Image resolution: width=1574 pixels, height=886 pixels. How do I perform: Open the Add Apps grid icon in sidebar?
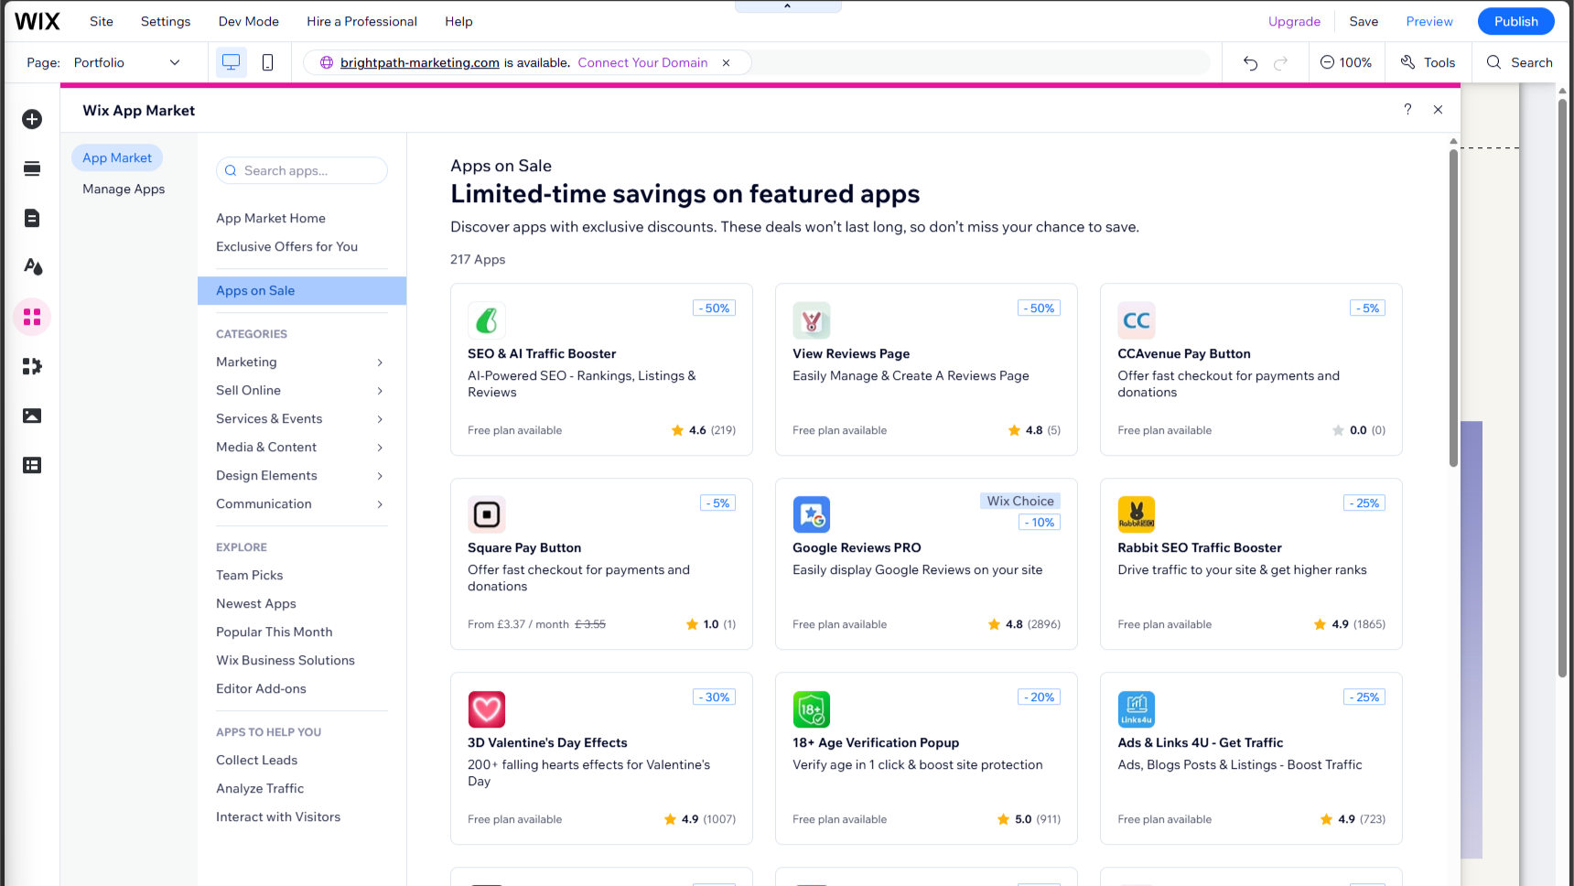click(32, 317)
